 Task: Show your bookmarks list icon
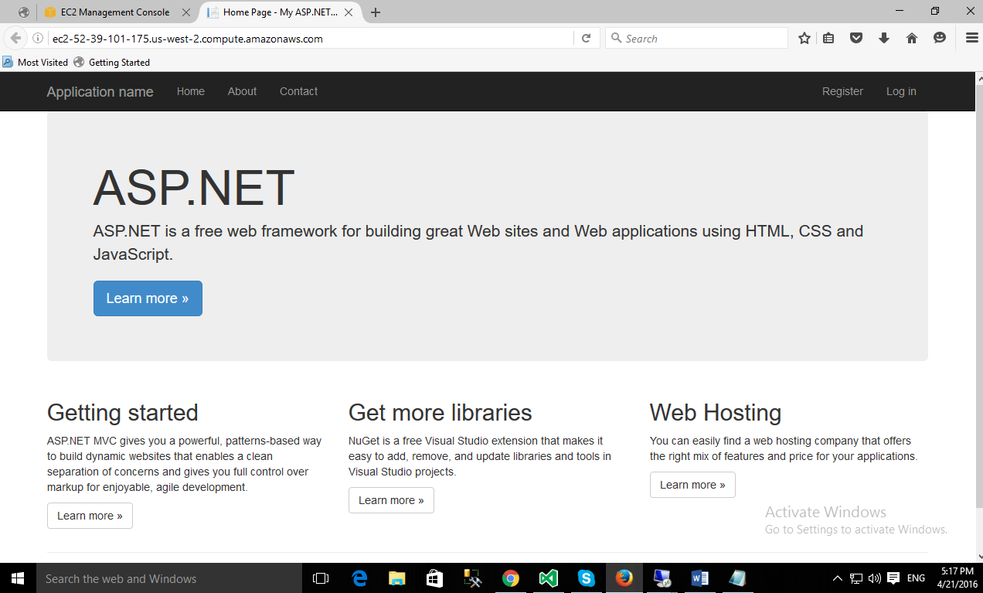[x=828, y=38]
